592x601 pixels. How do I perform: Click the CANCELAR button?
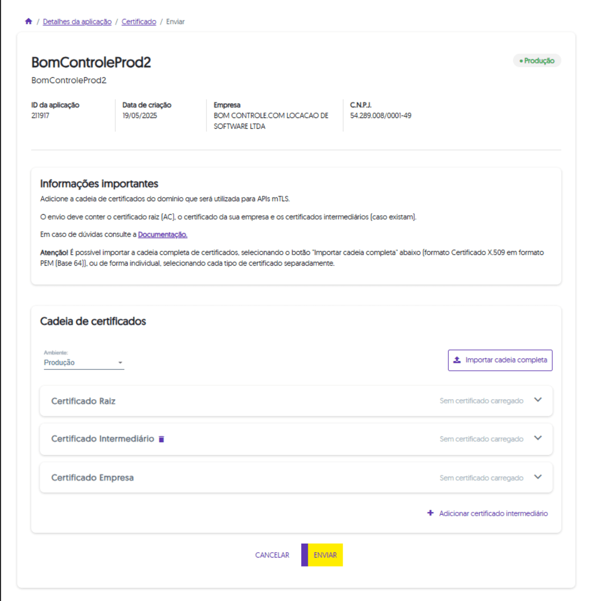pos(272,555)
